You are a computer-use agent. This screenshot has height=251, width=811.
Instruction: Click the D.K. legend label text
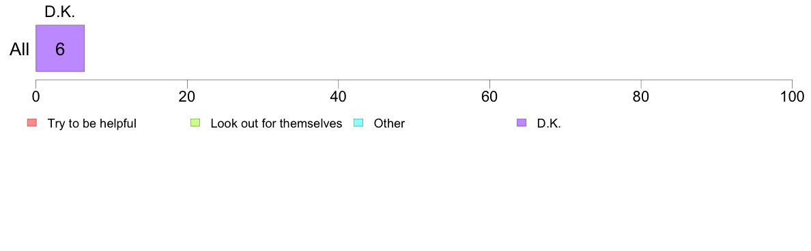tap(549, 123)
